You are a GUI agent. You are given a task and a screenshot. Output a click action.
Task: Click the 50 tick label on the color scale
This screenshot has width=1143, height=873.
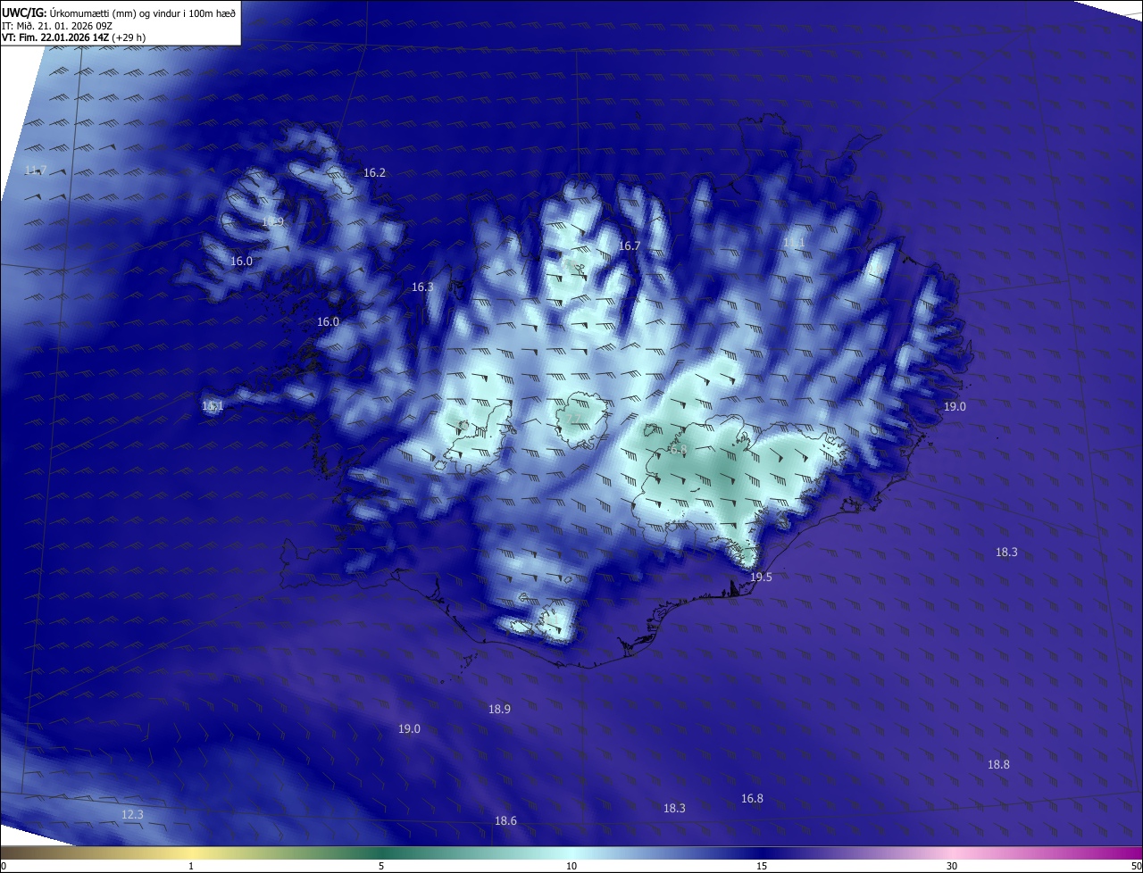click(x=1136, y=866)
